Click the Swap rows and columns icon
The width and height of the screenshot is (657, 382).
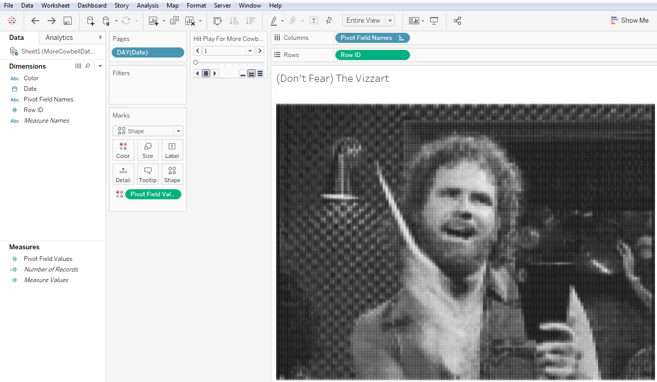[x=218, y=21]
